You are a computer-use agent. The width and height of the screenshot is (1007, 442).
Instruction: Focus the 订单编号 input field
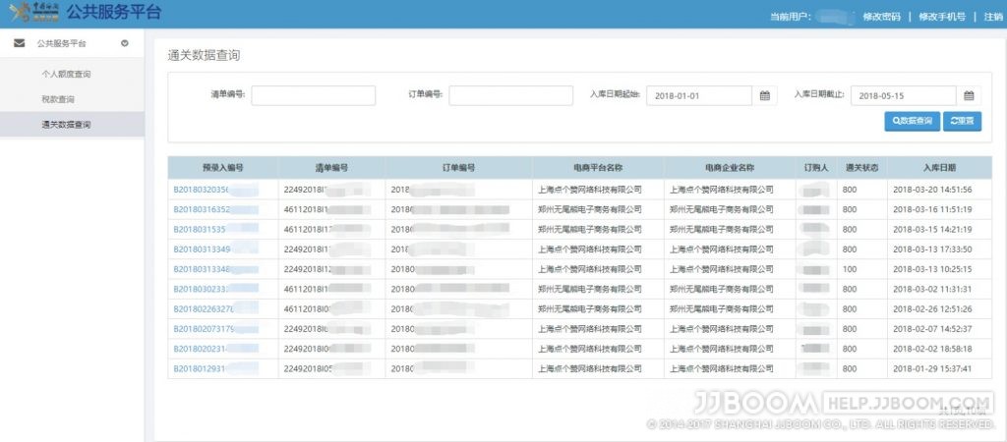click(x=511, y=95)
